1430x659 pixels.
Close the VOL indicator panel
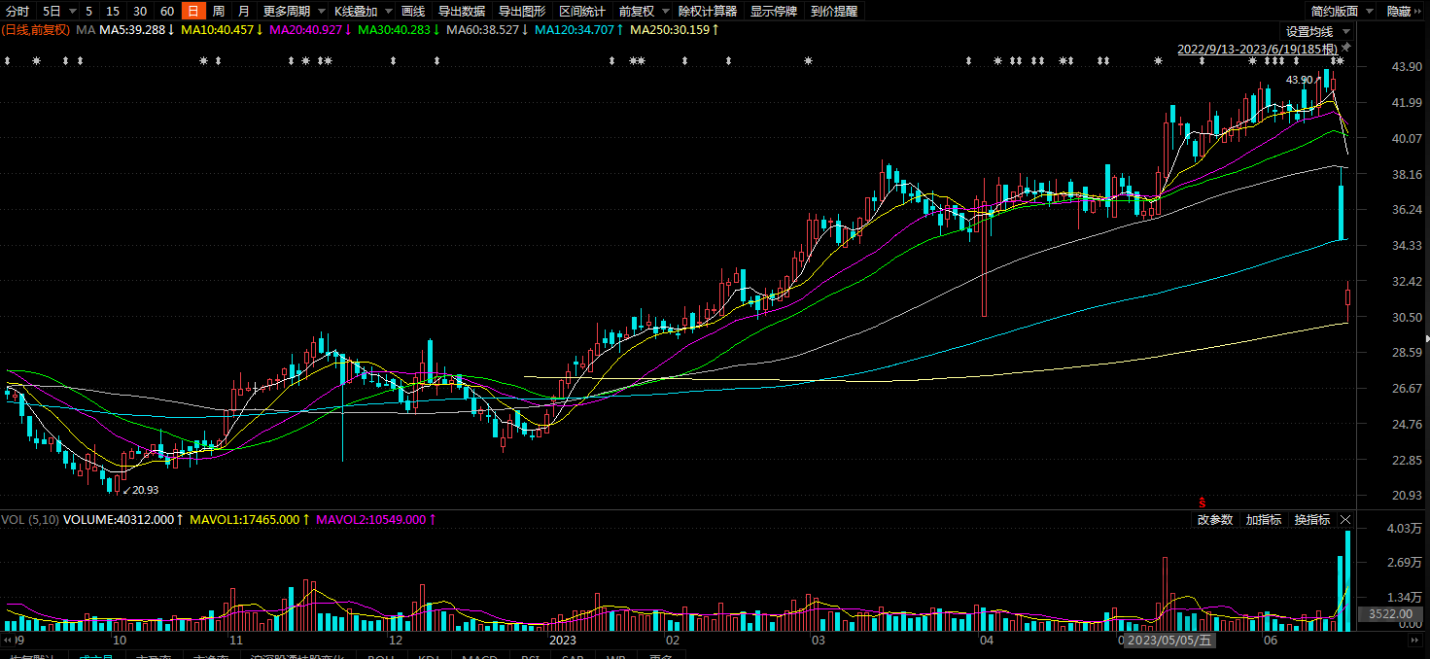(x=1346, y=520)
